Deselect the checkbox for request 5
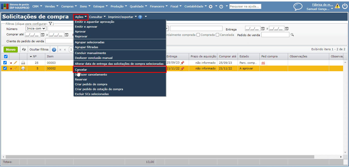The height and width of the screenshot is (167, 349). click(5, 68)
